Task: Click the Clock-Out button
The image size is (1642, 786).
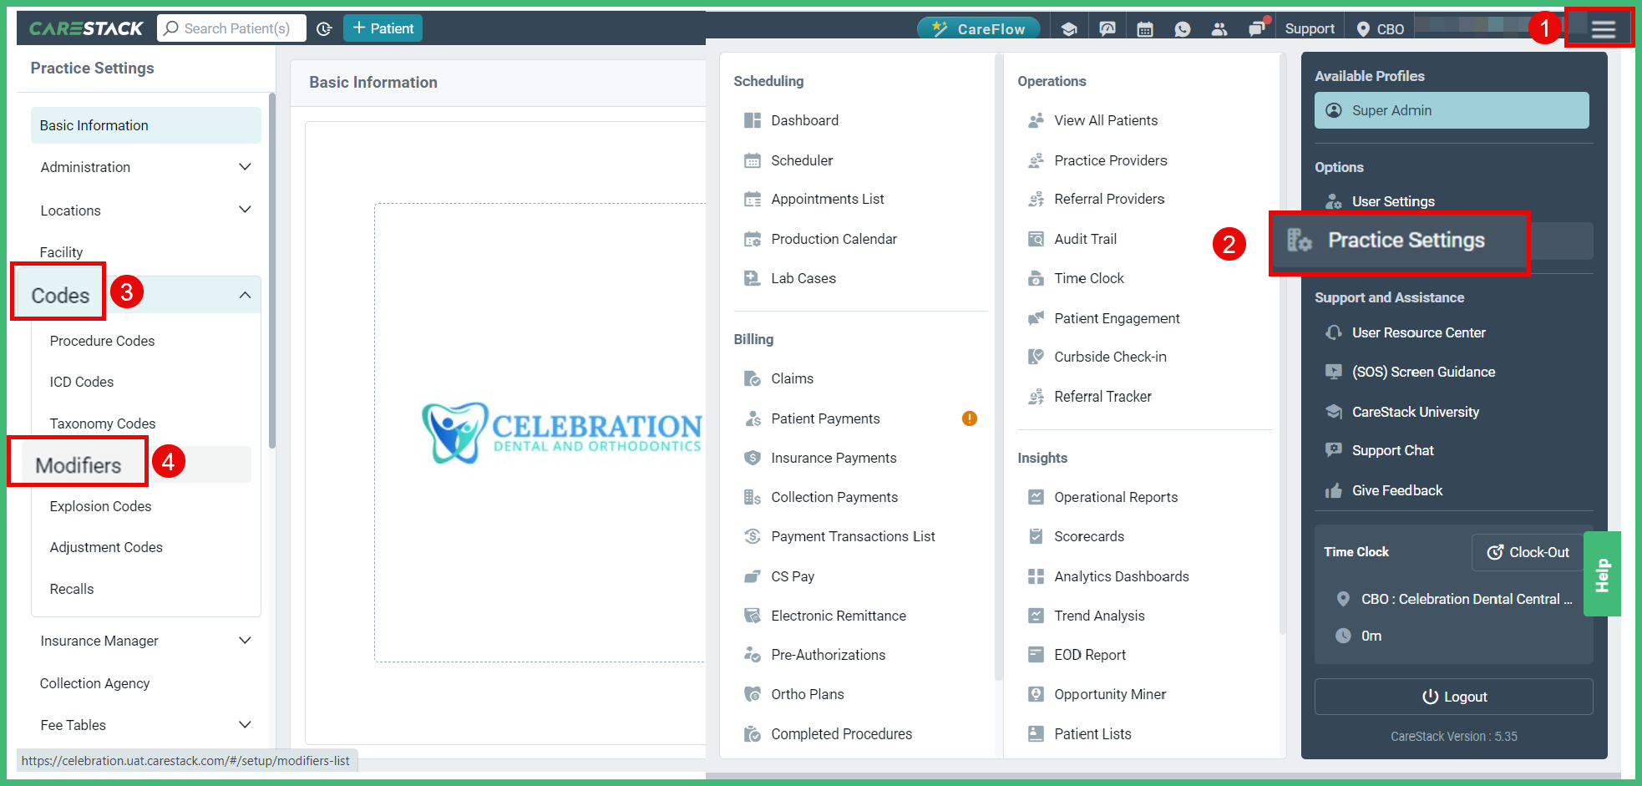Action: [x=1527, y=551]
